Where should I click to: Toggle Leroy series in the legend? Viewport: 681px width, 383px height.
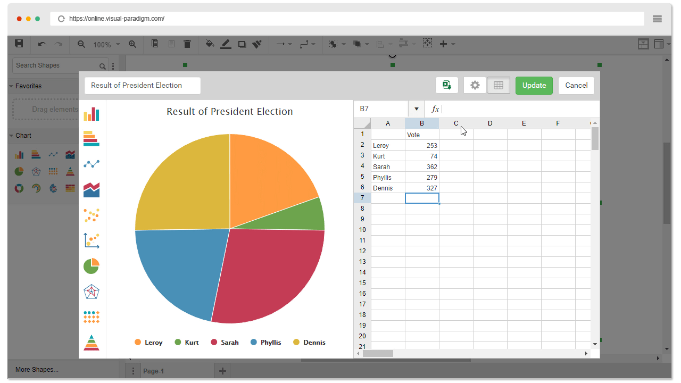pyautogui.click(x=148, y=343)
